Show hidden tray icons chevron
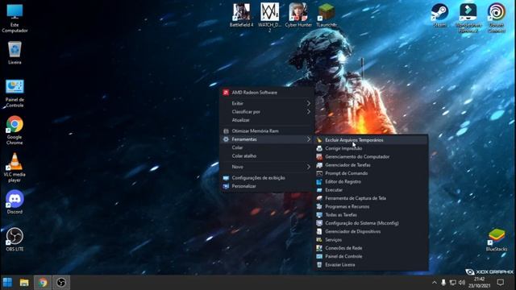Viewport: 516px width, 290px height. point(434,283)
